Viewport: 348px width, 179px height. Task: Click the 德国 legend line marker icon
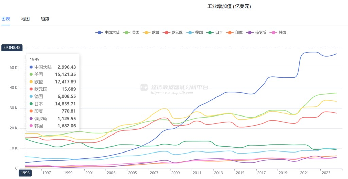tap(190, 32)
